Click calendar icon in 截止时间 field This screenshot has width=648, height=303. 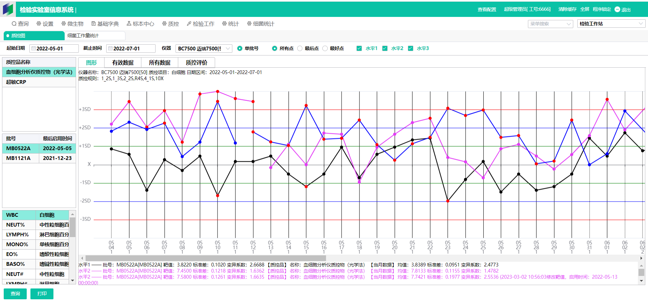(x=110, y=48)
